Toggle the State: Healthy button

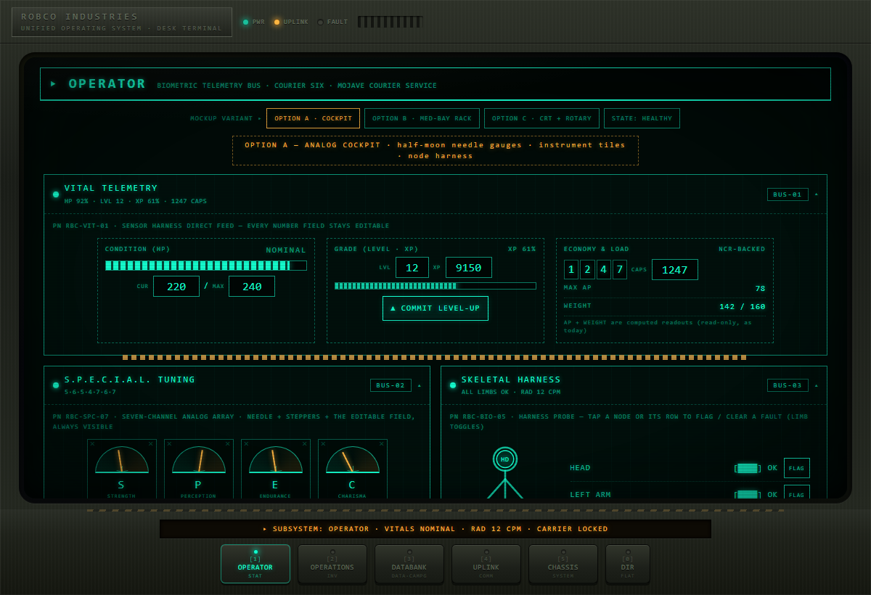click(x=642, y=118)
